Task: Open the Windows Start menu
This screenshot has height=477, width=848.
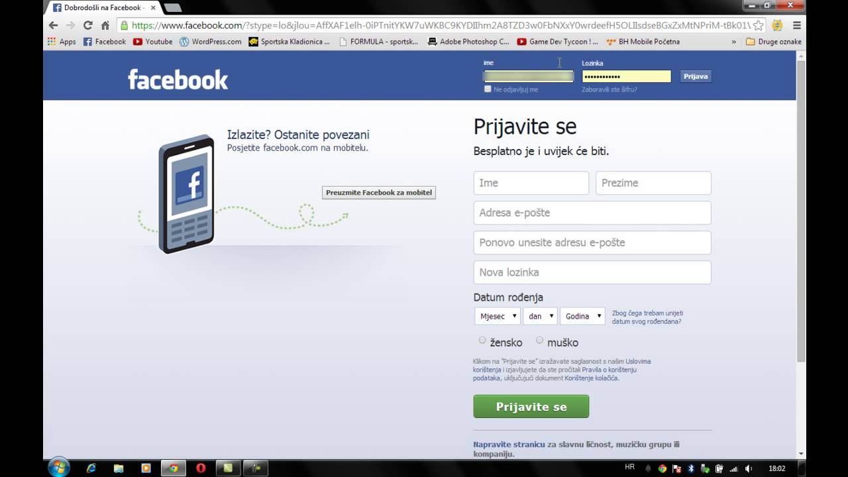Action: click(x=58, y=468)
